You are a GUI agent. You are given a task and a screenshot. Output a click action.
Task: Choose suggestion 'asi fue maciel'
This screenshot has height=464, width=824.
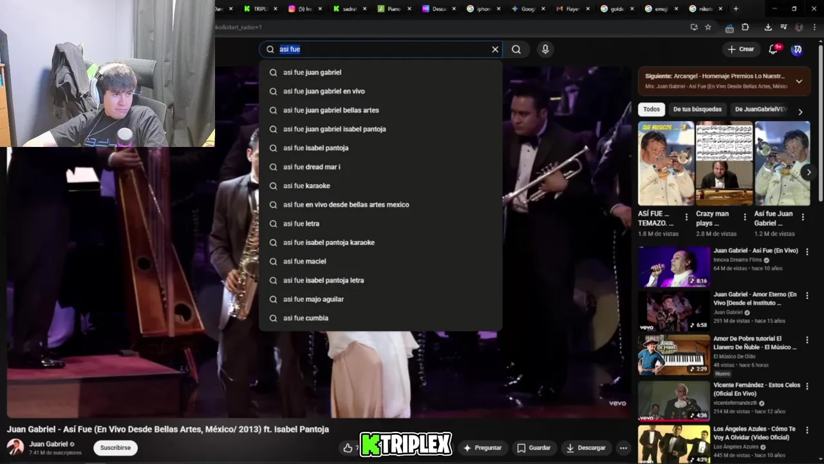[x=380, y=261]
